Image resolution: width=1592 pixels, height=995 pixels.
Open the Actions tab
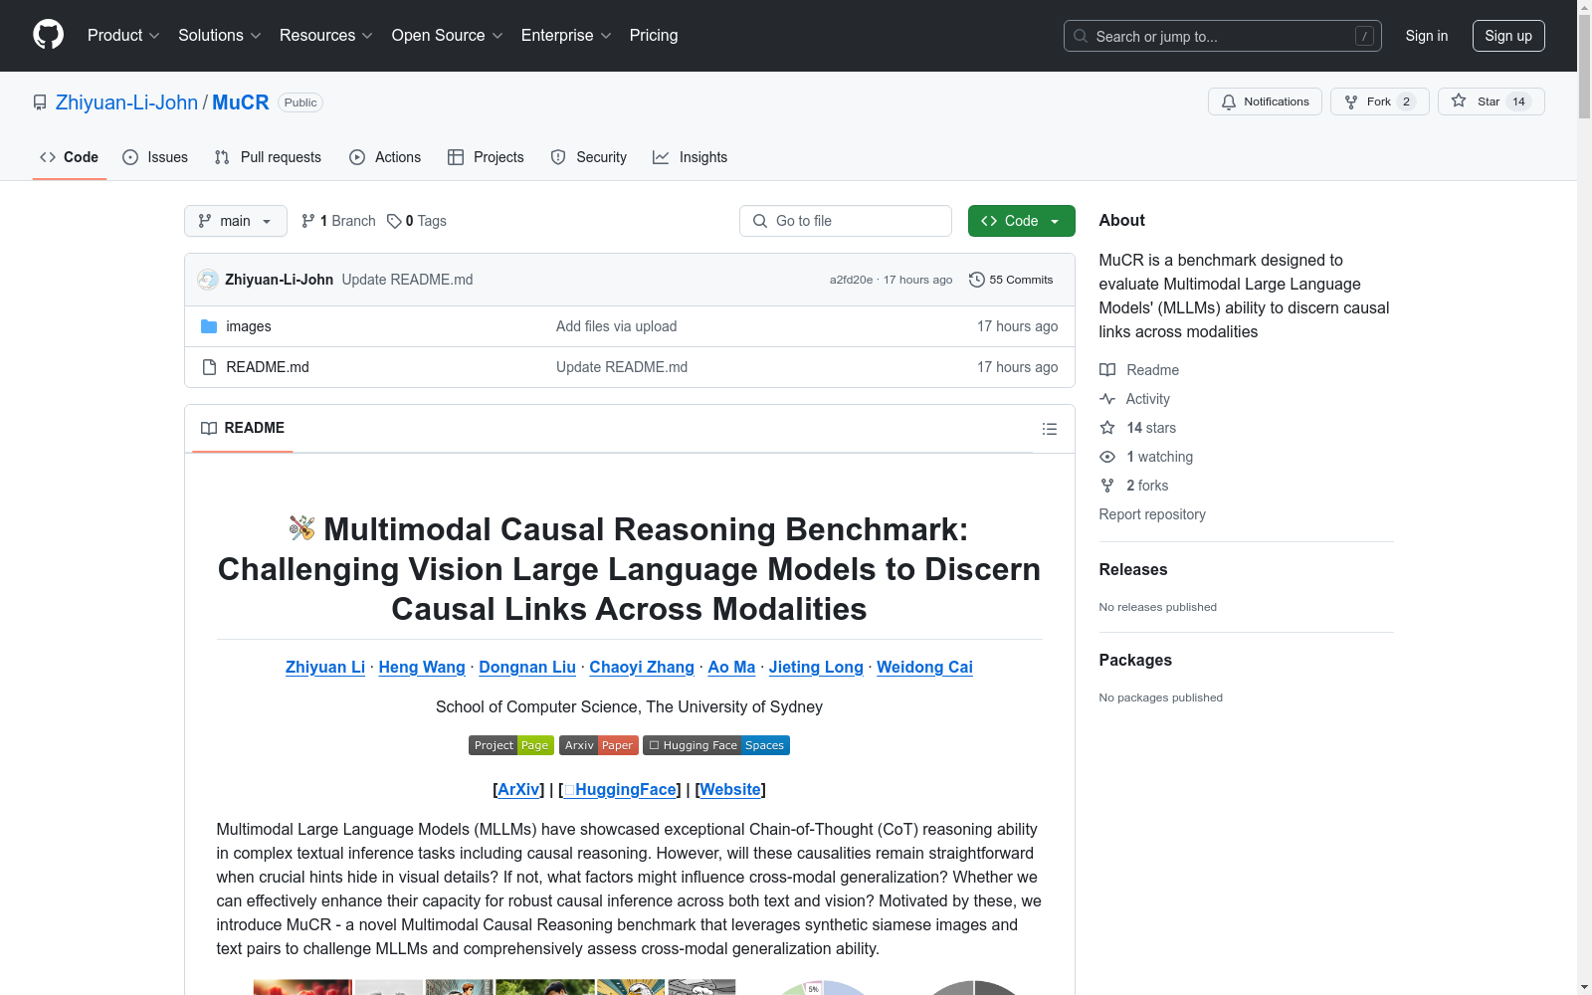[385, 157]
